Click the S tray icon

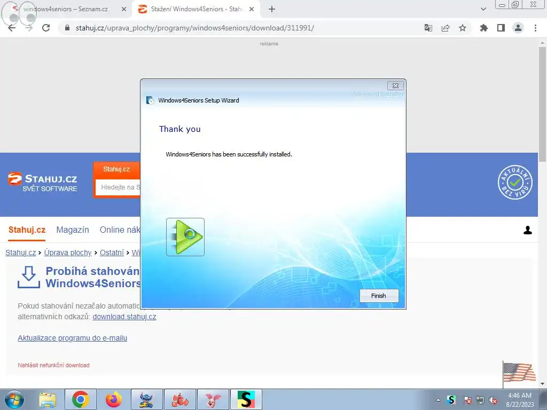[x=451, y=400]
